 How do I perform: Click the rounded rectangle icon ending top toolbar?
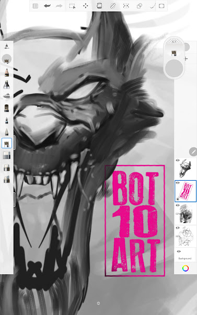[x=161, y=6]
